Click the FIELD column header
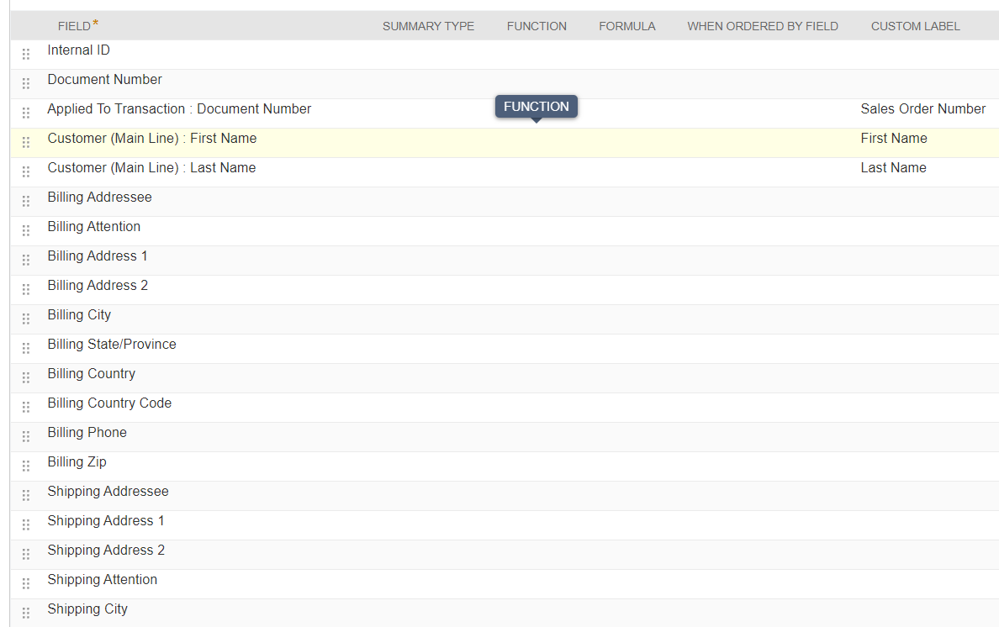 click(76, 26)
